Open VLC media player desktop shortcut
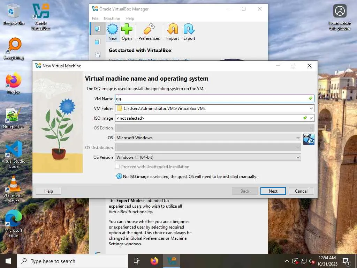 (x=14, y=189)
